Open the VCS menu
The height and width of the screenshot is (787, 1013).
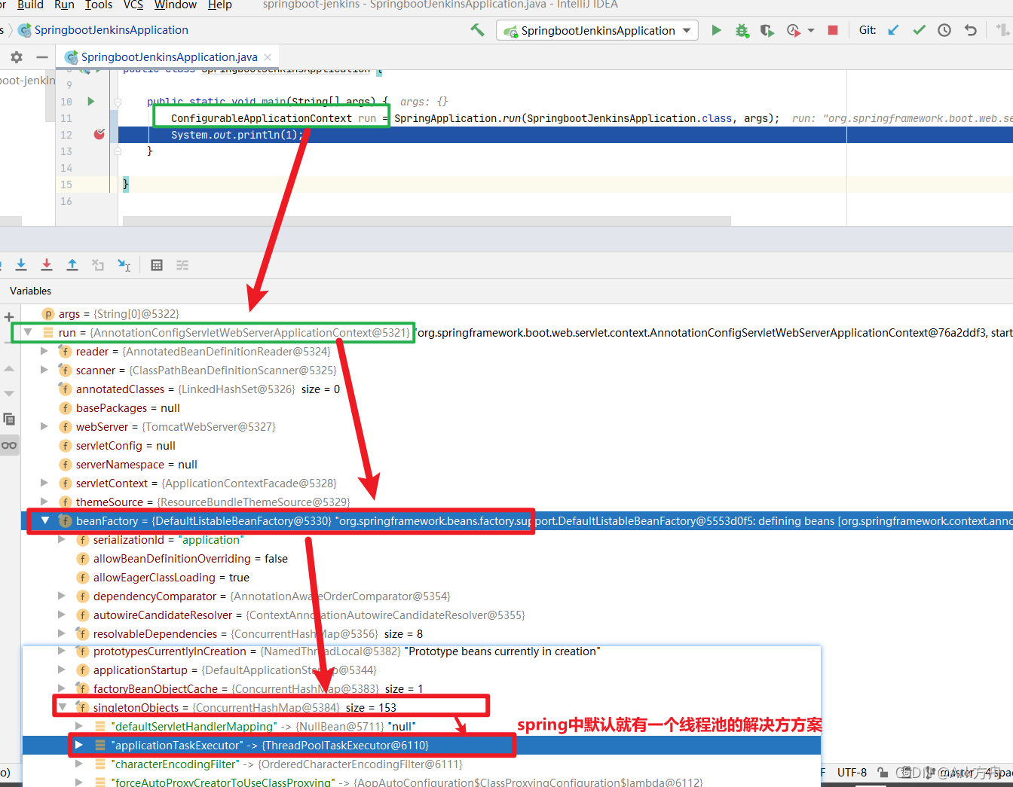tap(133, 5)
